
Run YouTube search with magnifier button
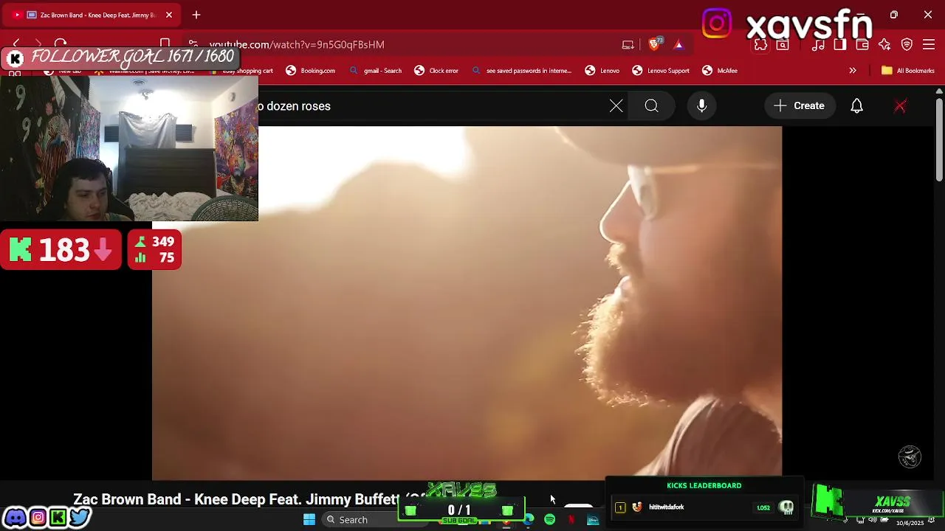coord(651,106)
